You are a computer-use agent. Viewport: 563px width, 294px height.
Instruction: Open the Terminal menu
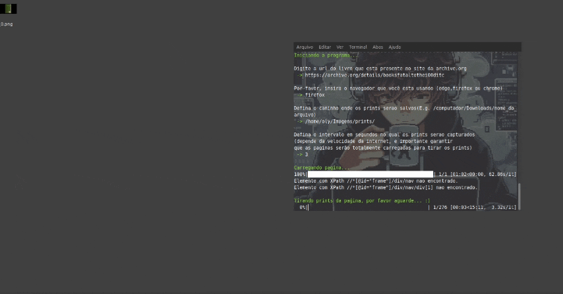(x=357, y=47)
